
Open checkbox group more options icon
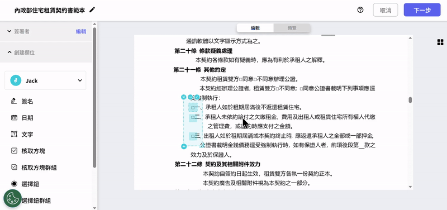point(191,97)
